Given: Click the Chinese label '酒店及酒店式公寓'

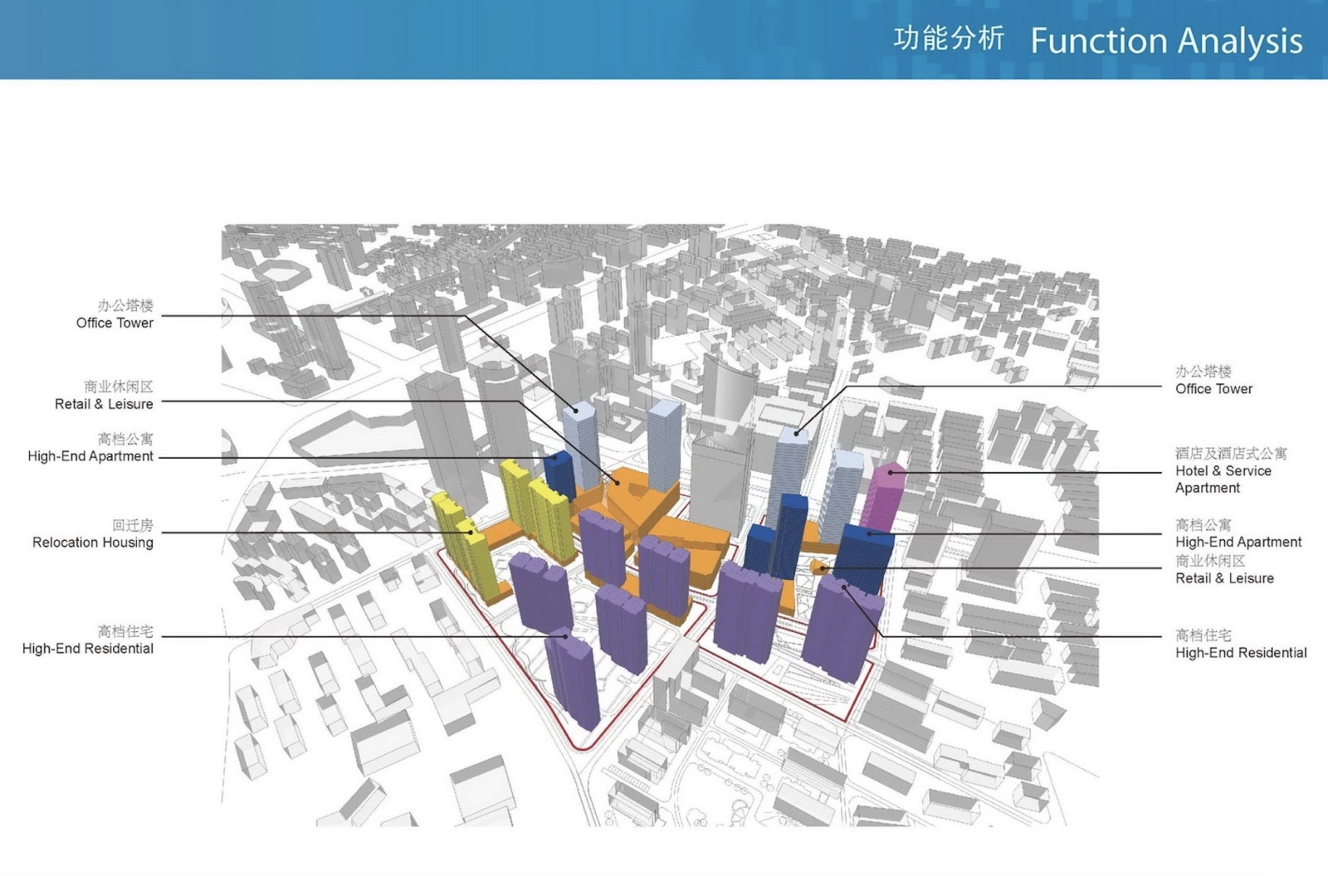Looking at the screenshot, I should pos(1231,453).
